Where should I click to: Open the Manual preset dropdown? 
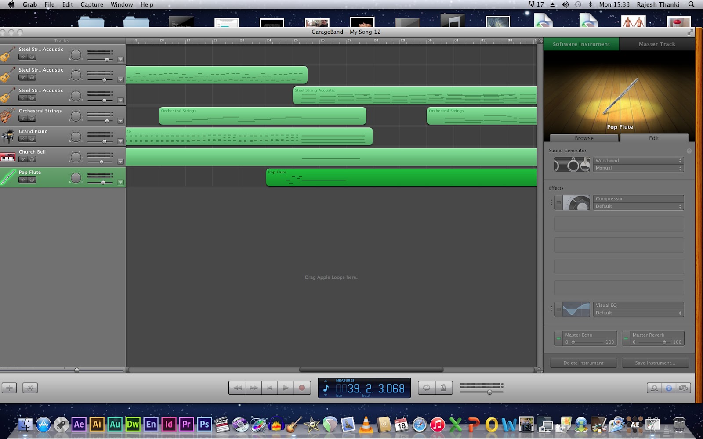(x=638, y=168)
